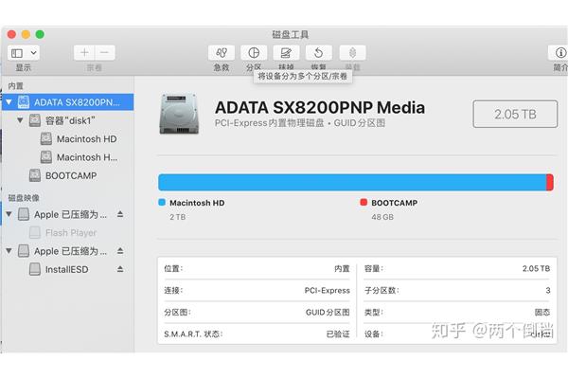Image resolution: width=568 pixels, height=379 pixels.
Task: Click the Restore (恢复) tool
Action: click(319, 53)
